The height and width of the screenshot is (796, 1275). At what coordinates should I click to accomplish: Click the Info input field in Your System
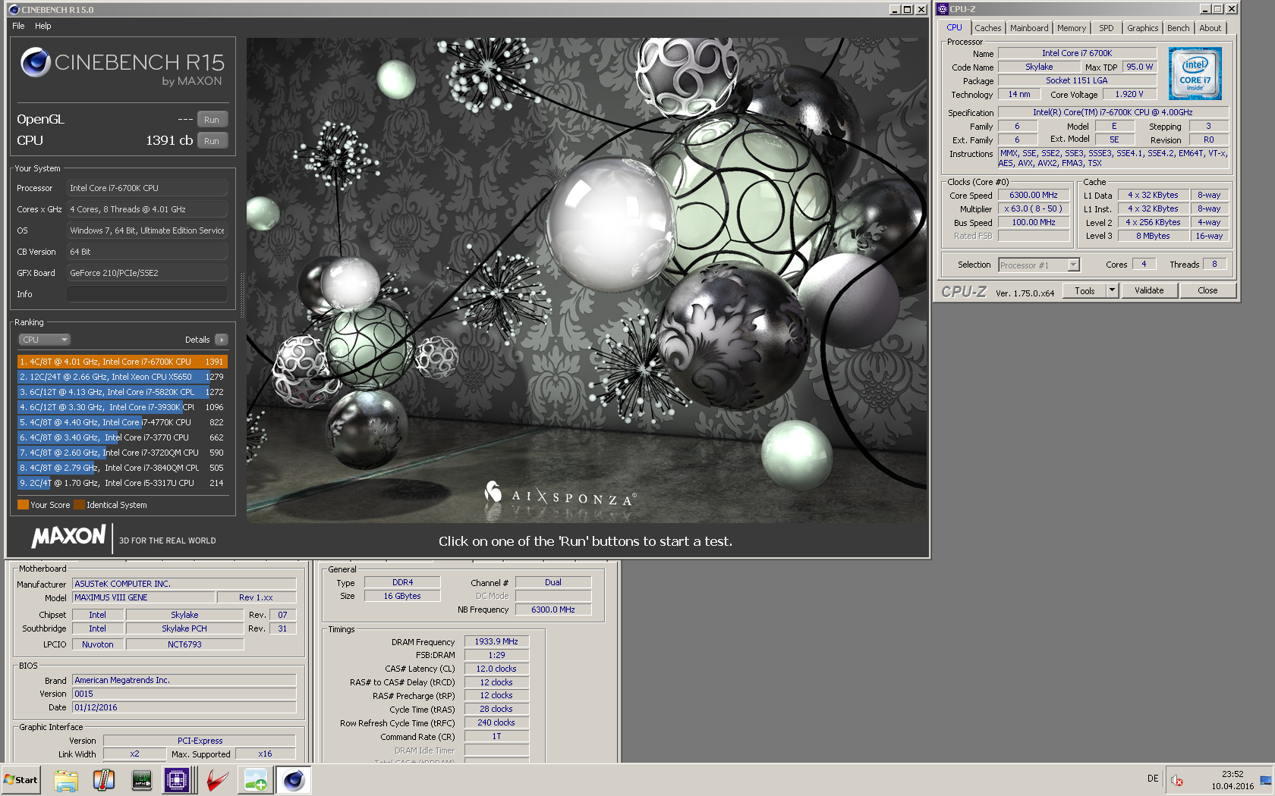147,294
